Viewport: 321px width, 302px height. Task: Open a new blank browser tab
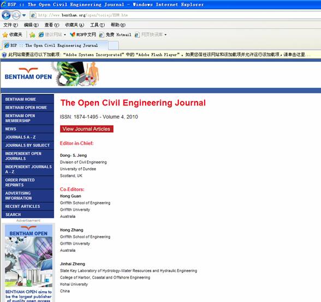[x=114, y=45]
